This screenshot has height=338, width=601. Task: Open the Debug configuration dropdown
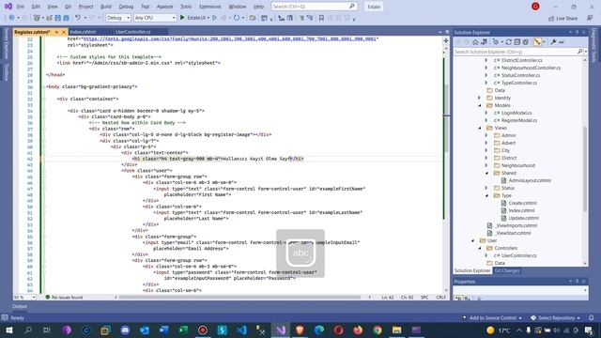(x=118, y=18)
